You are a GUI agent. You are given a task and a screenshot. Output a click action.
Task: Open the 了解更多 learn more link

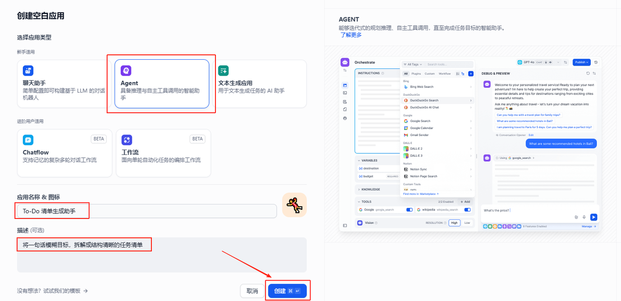[x=351, y=35]
